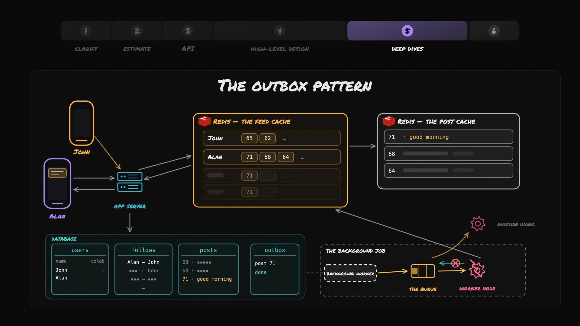Click 'post 71' in outbox table

click(265, 264)
